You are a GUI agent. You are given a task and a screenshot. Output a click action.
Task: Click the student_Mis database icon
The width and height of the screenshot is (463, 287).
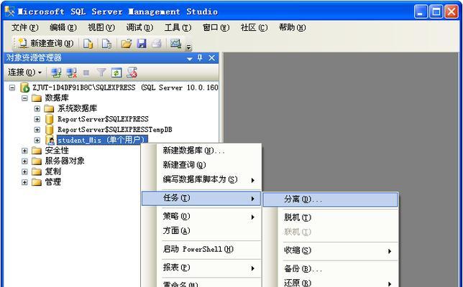pyautogui.click(x=50, y=140)
